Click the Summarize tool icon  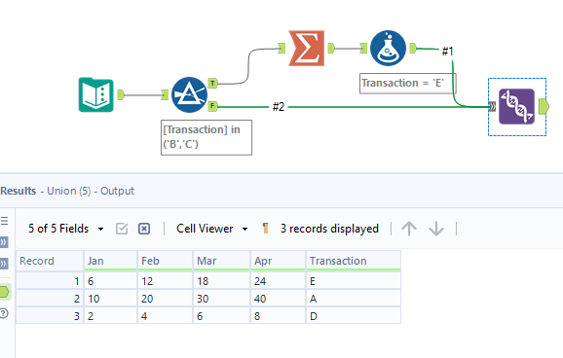306,48
